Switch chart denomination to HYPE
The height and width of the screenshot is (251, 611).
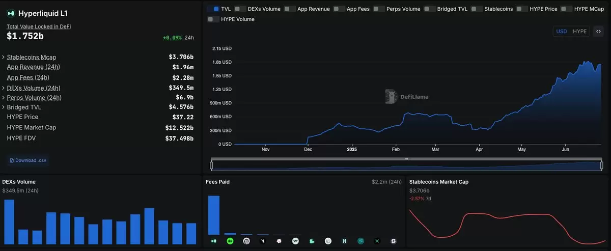pyautogui.click(x=579, y=31)
